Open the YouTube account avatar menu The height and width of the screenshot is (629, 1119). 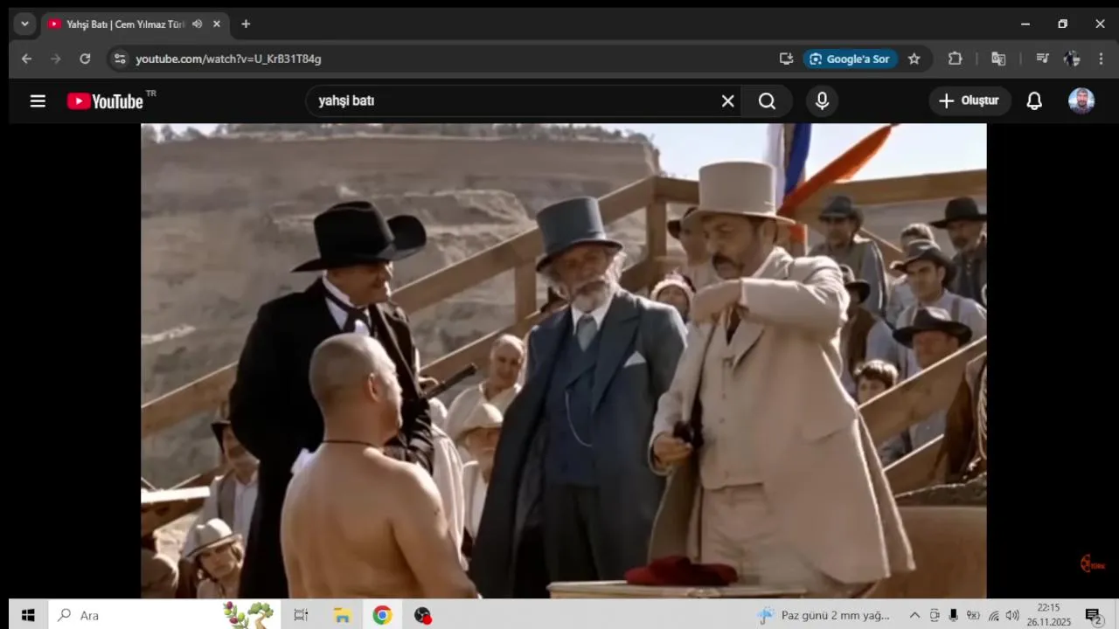[1081, 100]
